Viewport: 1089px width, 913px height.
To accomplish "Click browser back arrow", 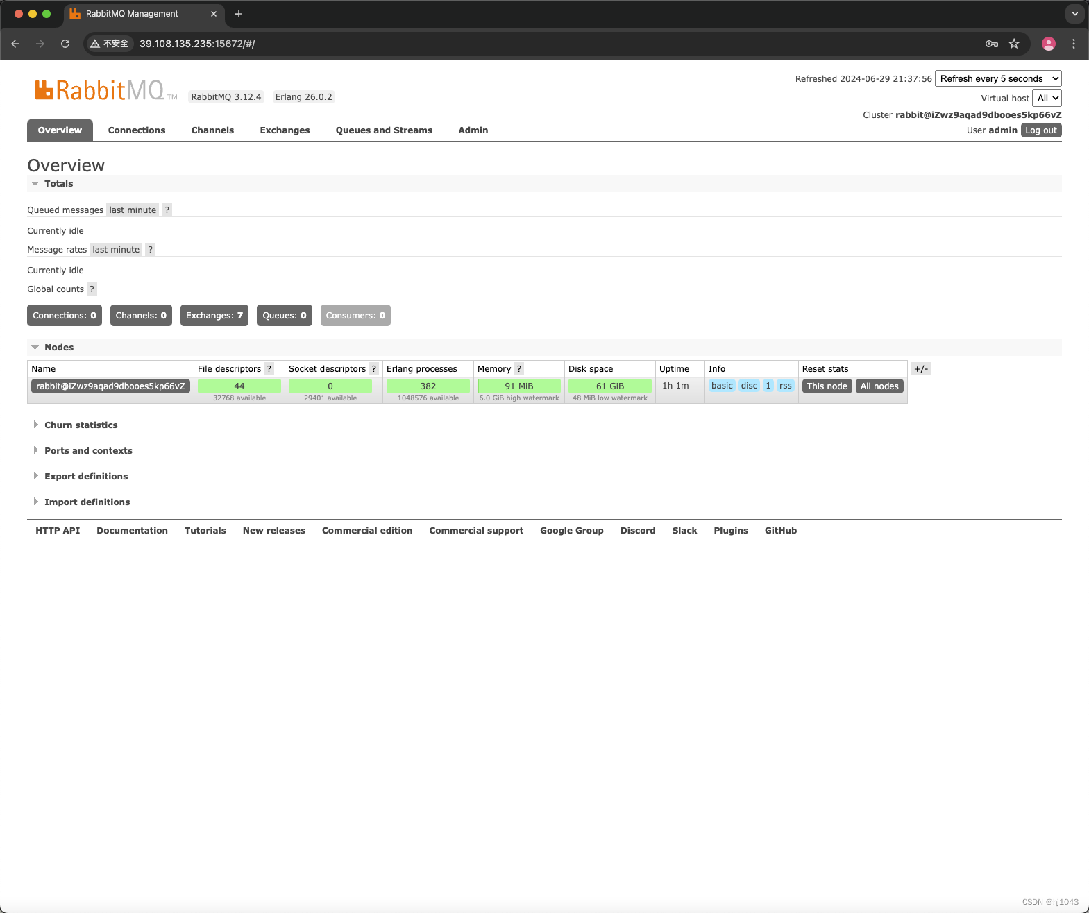I will click(15, 44).
